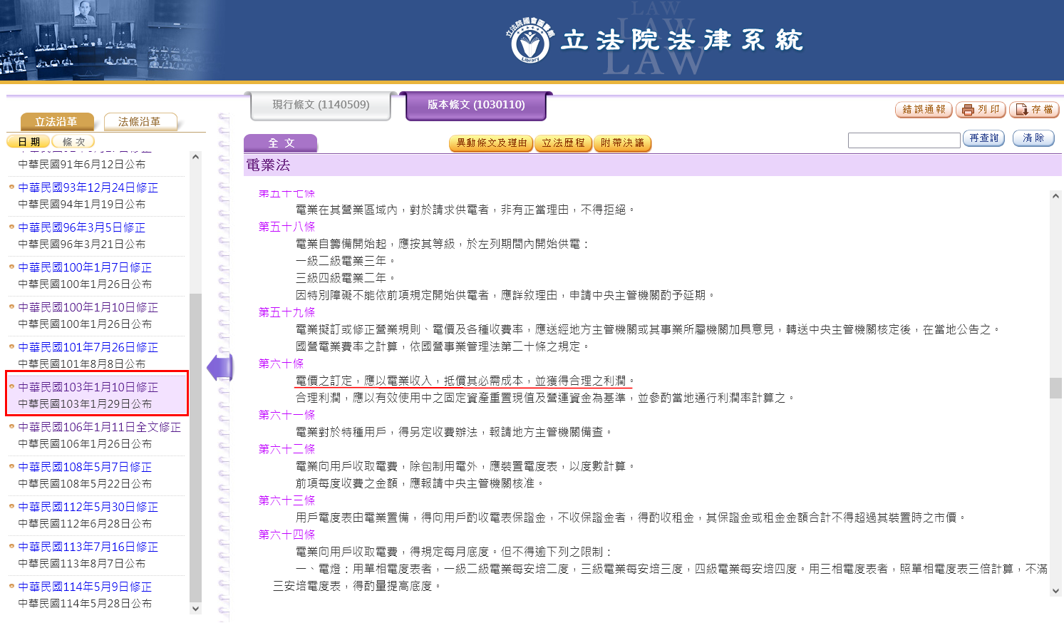1064x623 pixels.
Task: Open the 錯誤通報 error report
Action: click(924, 110)
